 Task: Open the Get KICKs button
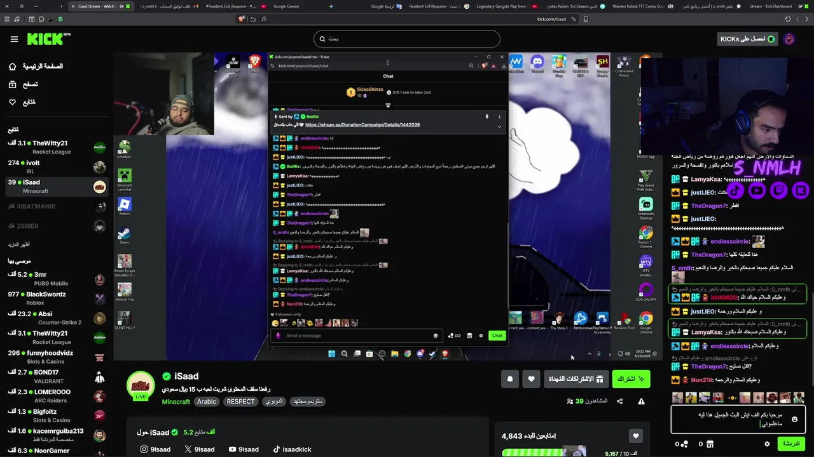coord(747,39)
